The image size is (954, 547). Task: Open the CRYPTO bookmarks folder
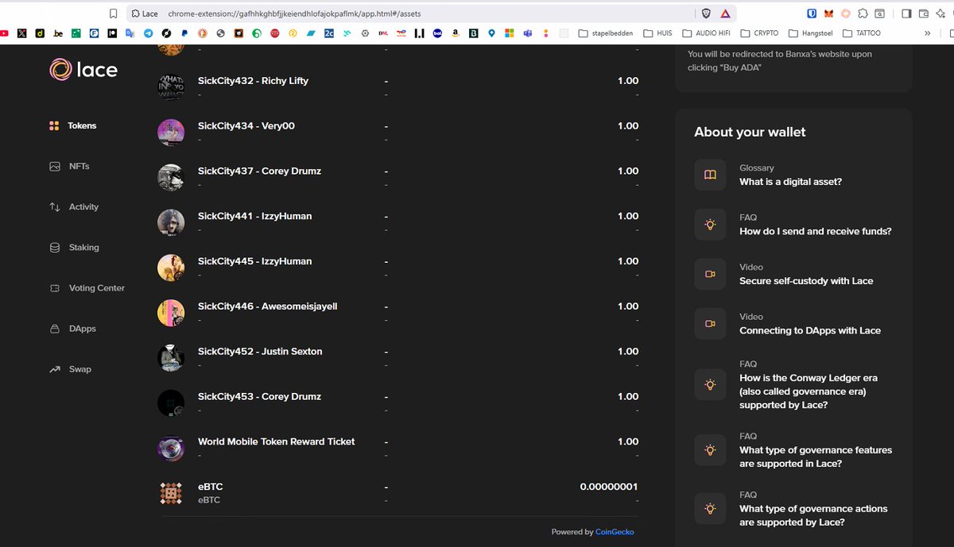759,33
